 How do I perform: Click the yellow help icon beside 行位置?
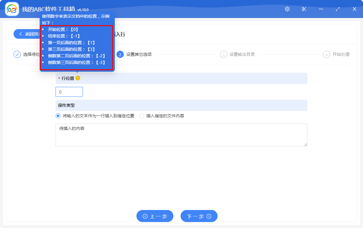point(78,78)
